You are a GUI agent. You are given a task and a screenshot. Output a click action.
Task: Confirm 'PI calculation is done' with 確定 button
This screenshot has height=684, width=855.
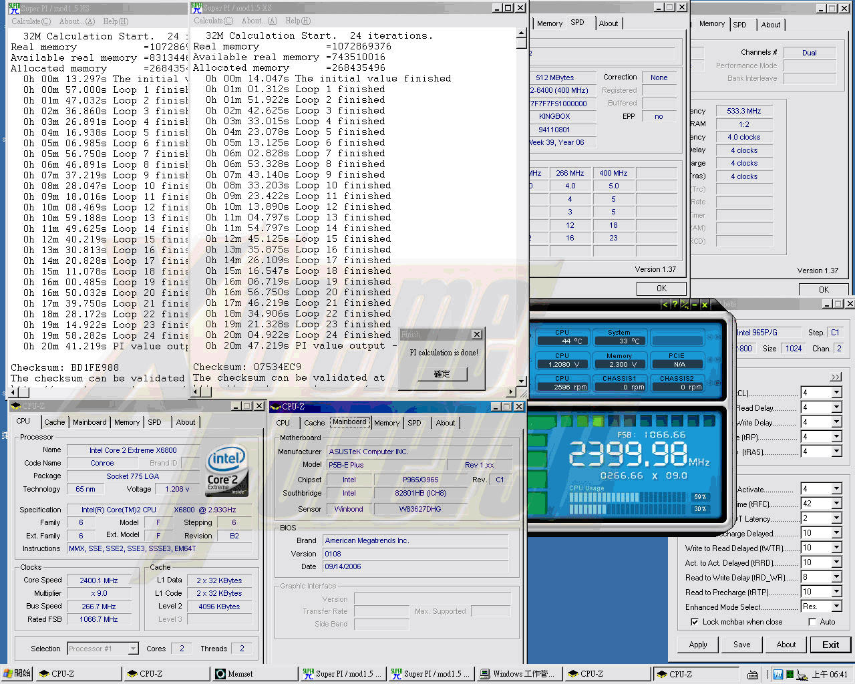pyautogui.click(x=442, y=374)
